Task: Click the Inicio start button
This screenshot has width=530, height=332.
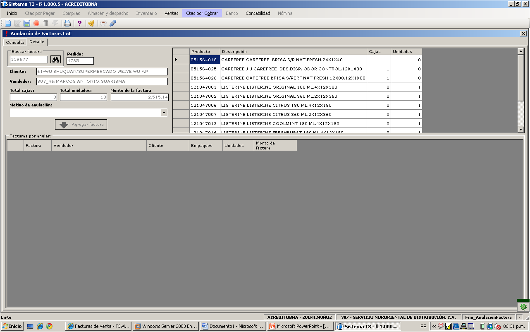Action: click(12, 326)
